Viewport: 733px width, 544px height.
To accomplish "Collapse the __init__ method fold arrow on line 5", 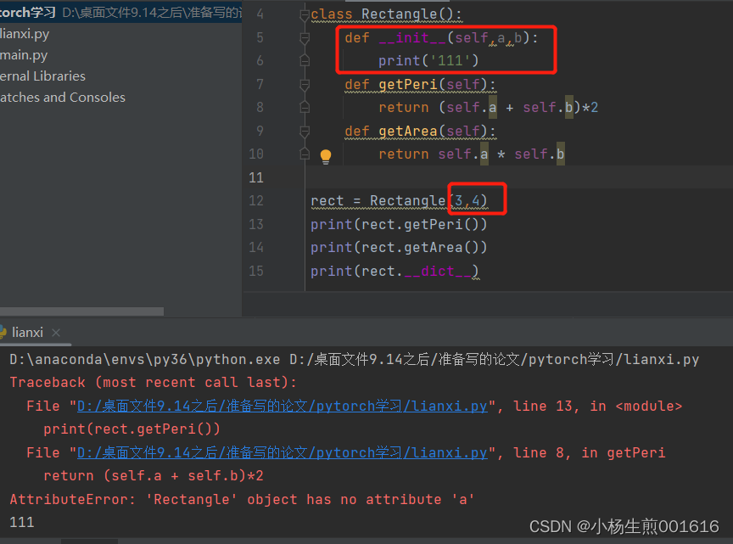I will click(x=305, y=36).
